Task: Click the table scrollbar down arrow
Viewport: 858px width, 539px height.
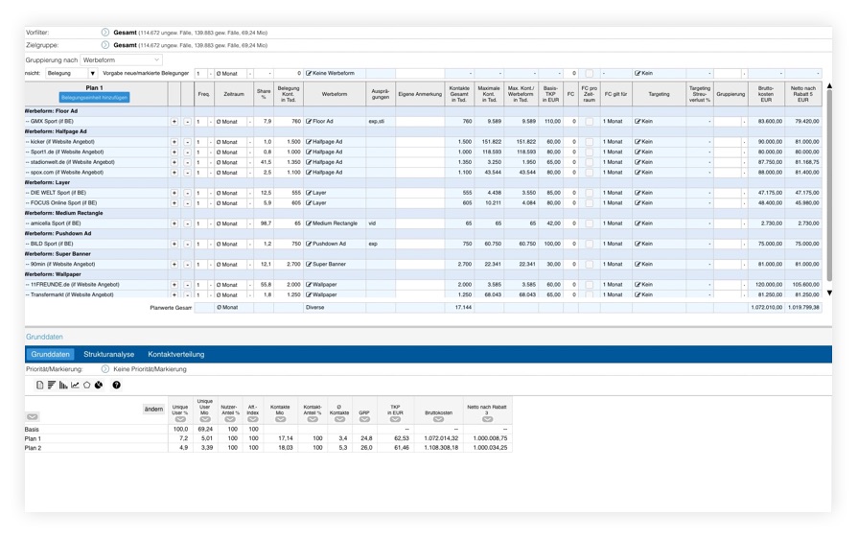Action: click(x=829, y=293)
